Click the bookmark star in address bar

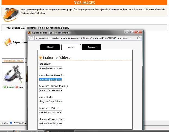tap(138, 38)
